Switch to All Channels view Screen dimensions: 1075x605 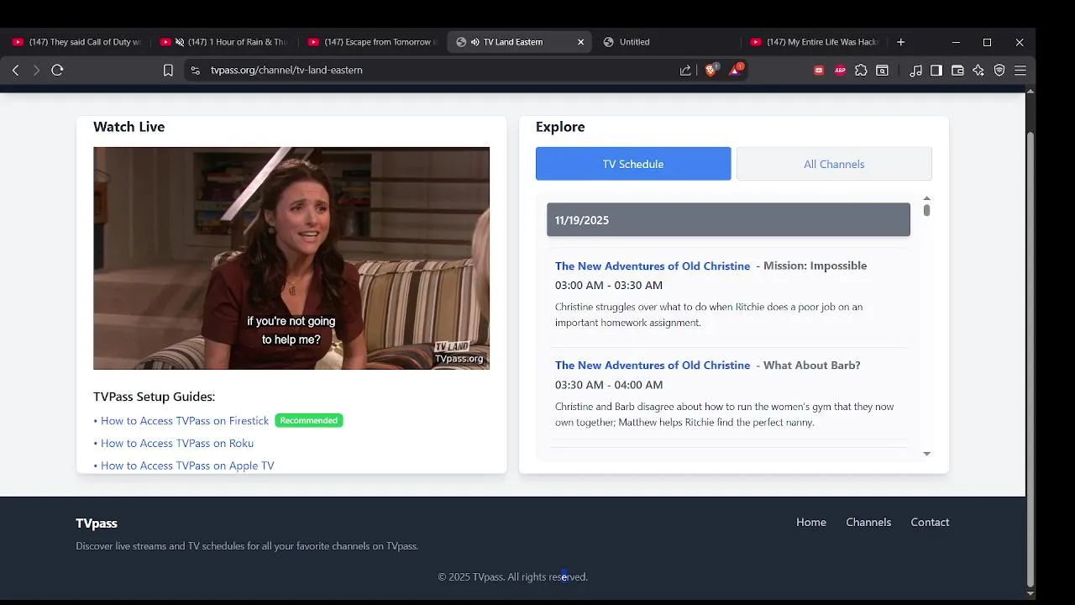click(x=834, y=164)
